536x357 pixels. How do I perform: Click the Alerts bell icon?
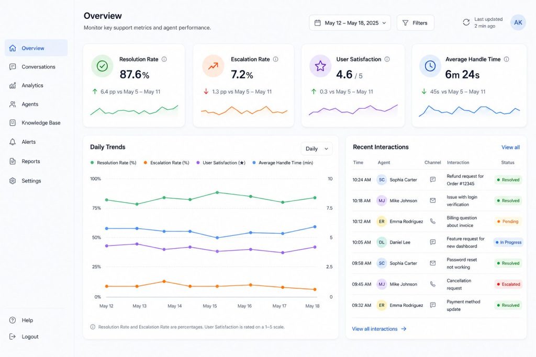coord(13,142)
